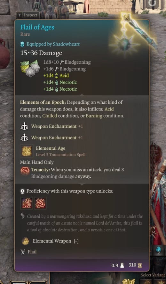Click the Elemental Weapon gold icon
166x284 pixels.
point(25,241)
